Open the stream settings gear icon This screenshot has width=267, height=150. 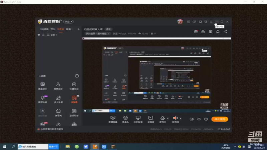(206, 119)
